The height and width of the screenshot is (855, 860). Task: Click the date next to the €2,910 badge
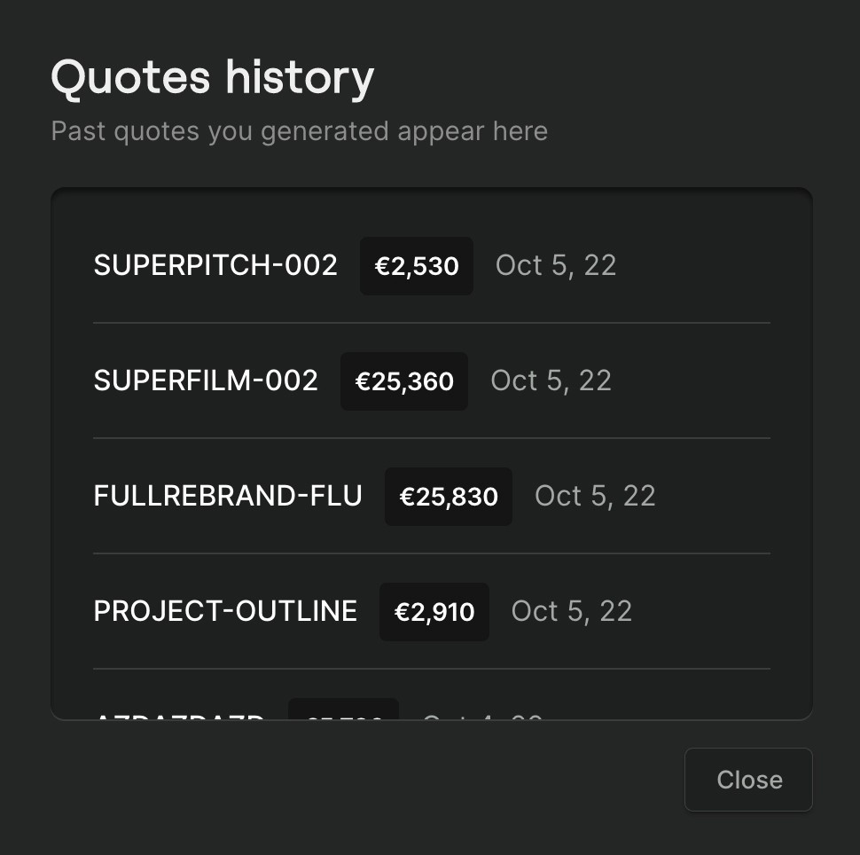tap(572, 611)
